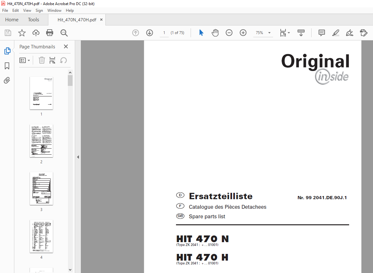Rotate page with circular arrow icon

pyautogui.click(x=63, y=60)
